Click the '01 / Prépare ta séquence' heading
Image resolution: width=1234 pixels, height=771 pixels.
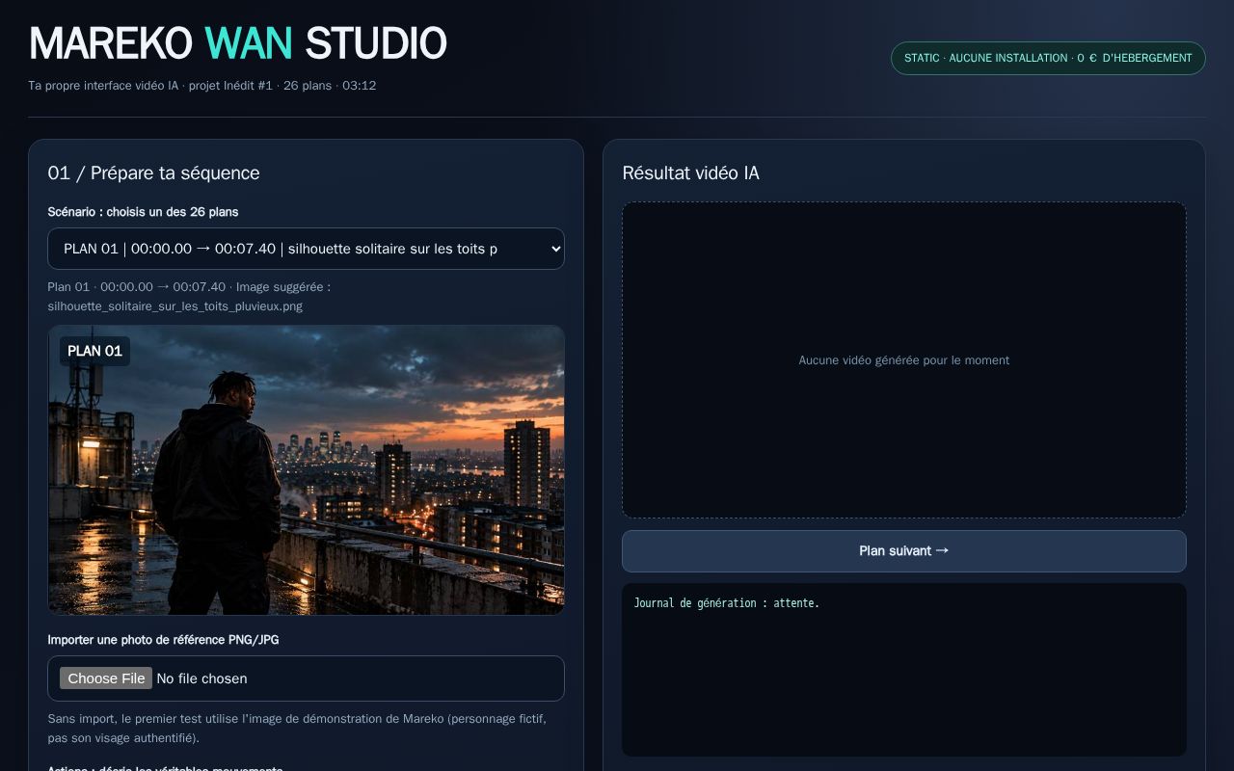153,173
